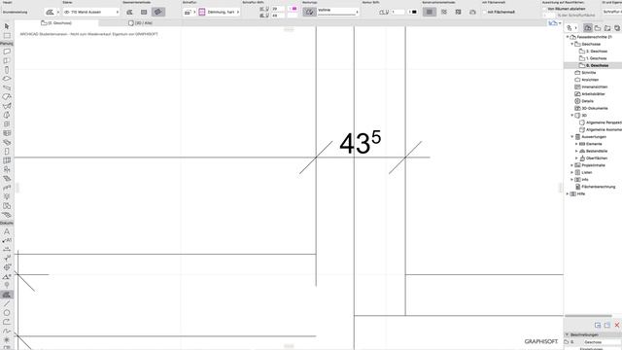Click the new view icon beside the delete X

(607, 325)
